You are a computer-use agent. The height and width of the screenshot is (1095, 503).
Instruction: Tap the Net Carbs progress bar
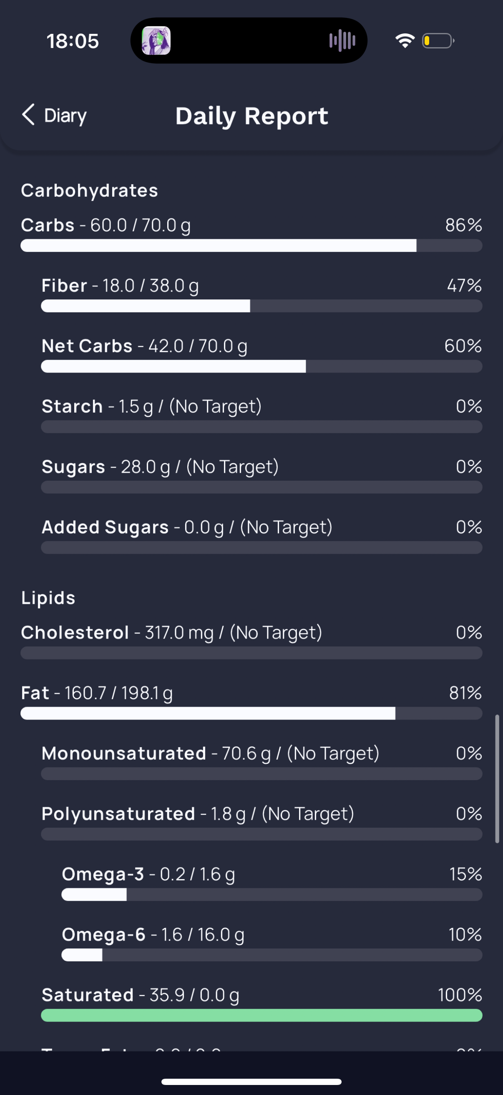tap(262, 366)
